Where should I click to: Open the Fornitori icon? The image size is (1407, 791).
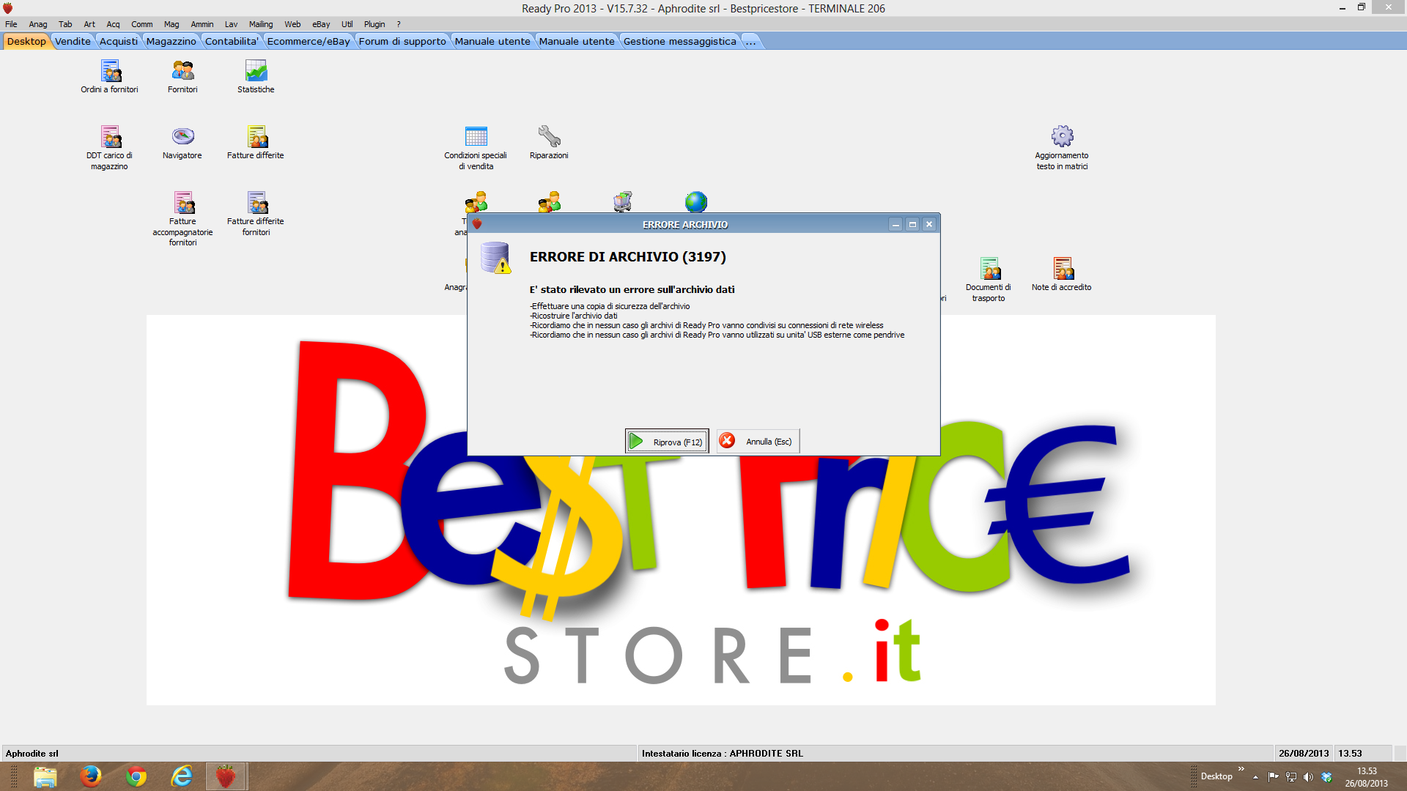(182, 72)
